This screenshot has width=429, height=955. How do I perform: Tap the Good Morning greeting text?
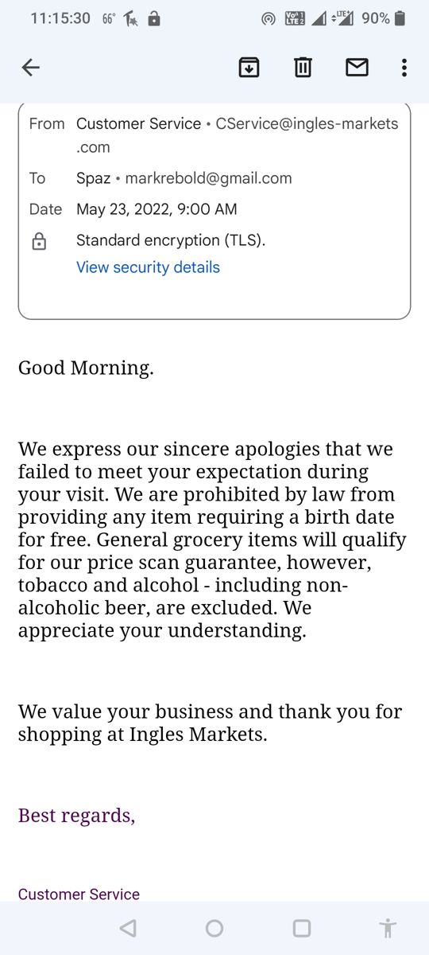pos(86,368)
